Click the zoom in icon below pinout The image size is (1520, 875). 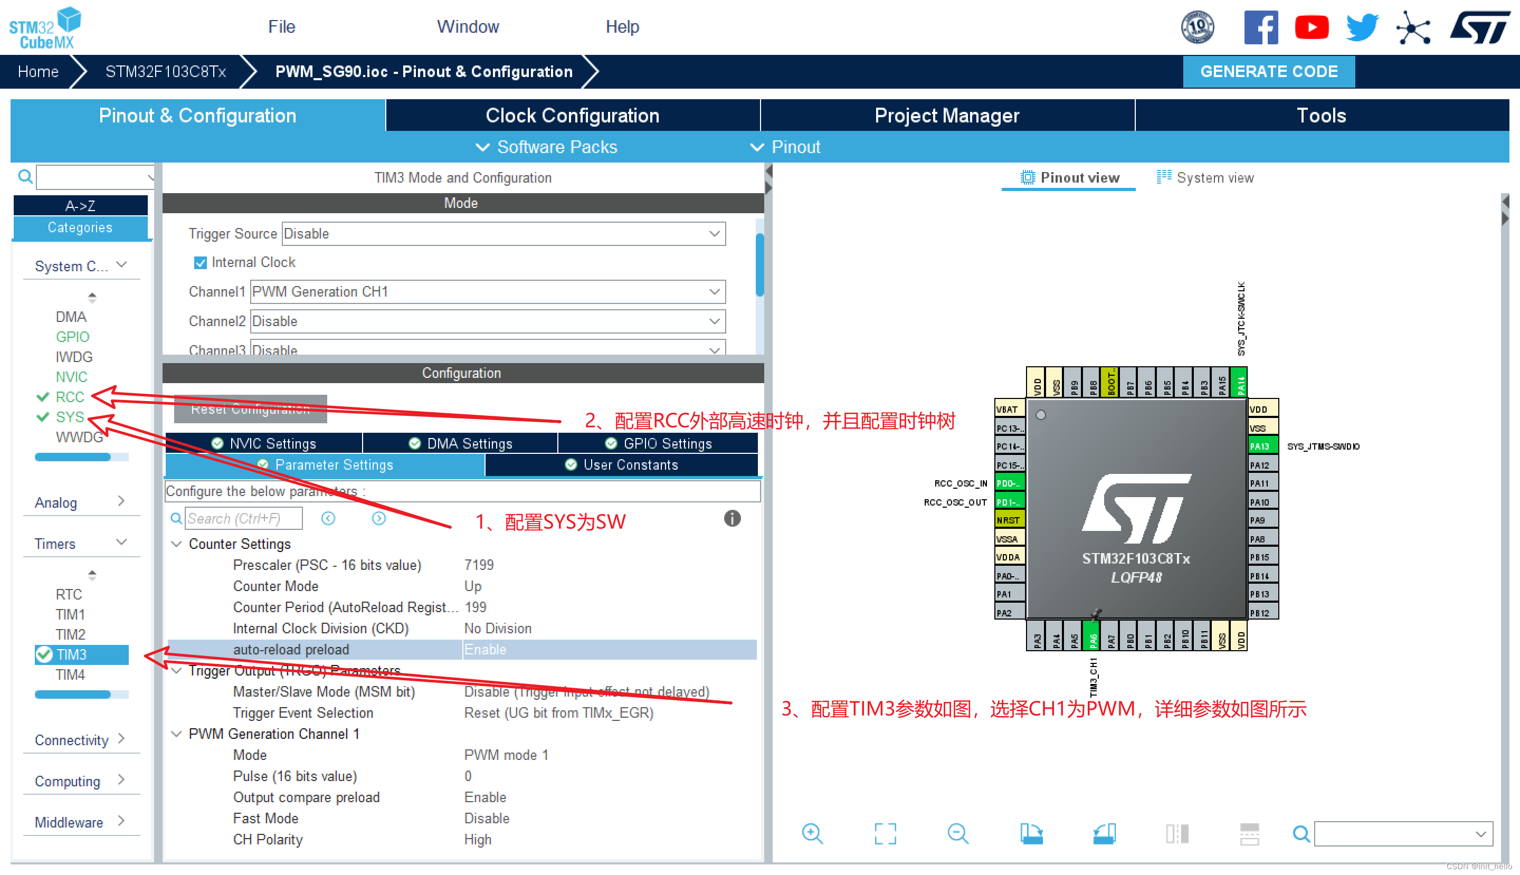tap(811, 833)
